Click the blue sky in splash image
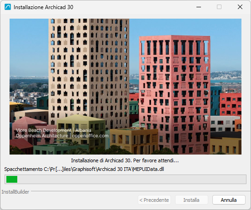251x210 pixels. [x=224, y=40]
